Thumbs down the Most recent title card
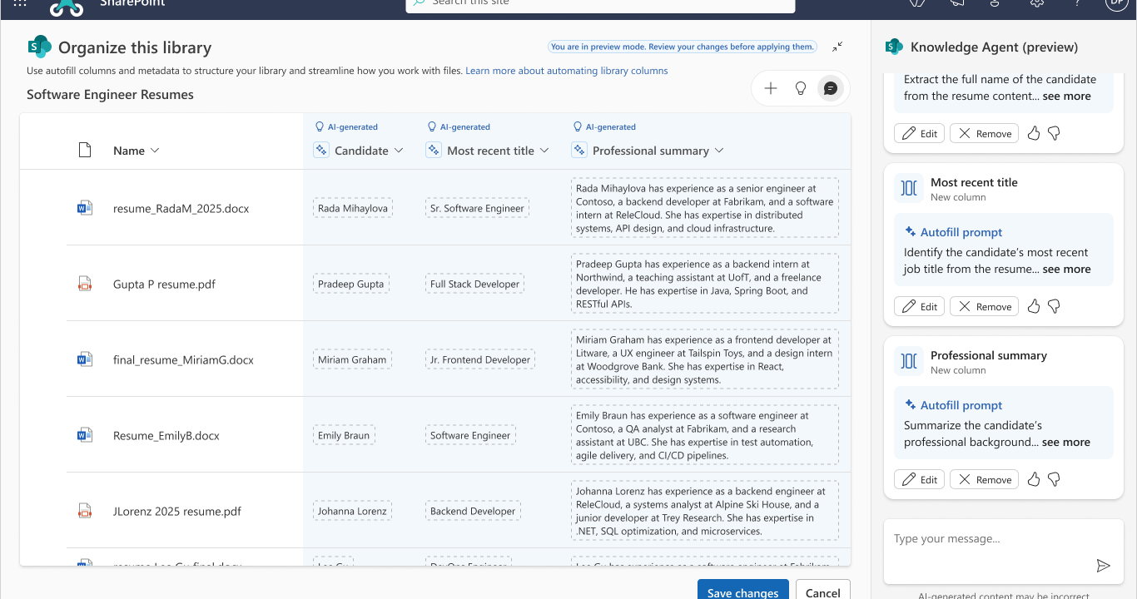The height and width of the screenshot is (599, 1137). click(x=1054, y=306)
